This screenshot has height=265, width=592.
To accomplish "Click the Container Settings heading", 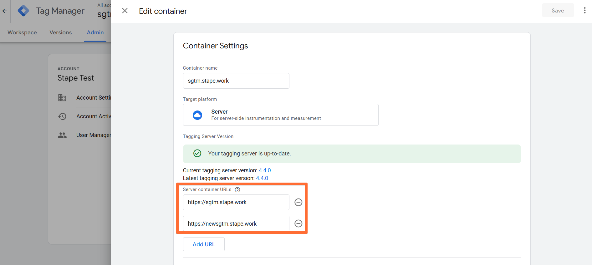I will pyautogui.click(x=215, y=46).
